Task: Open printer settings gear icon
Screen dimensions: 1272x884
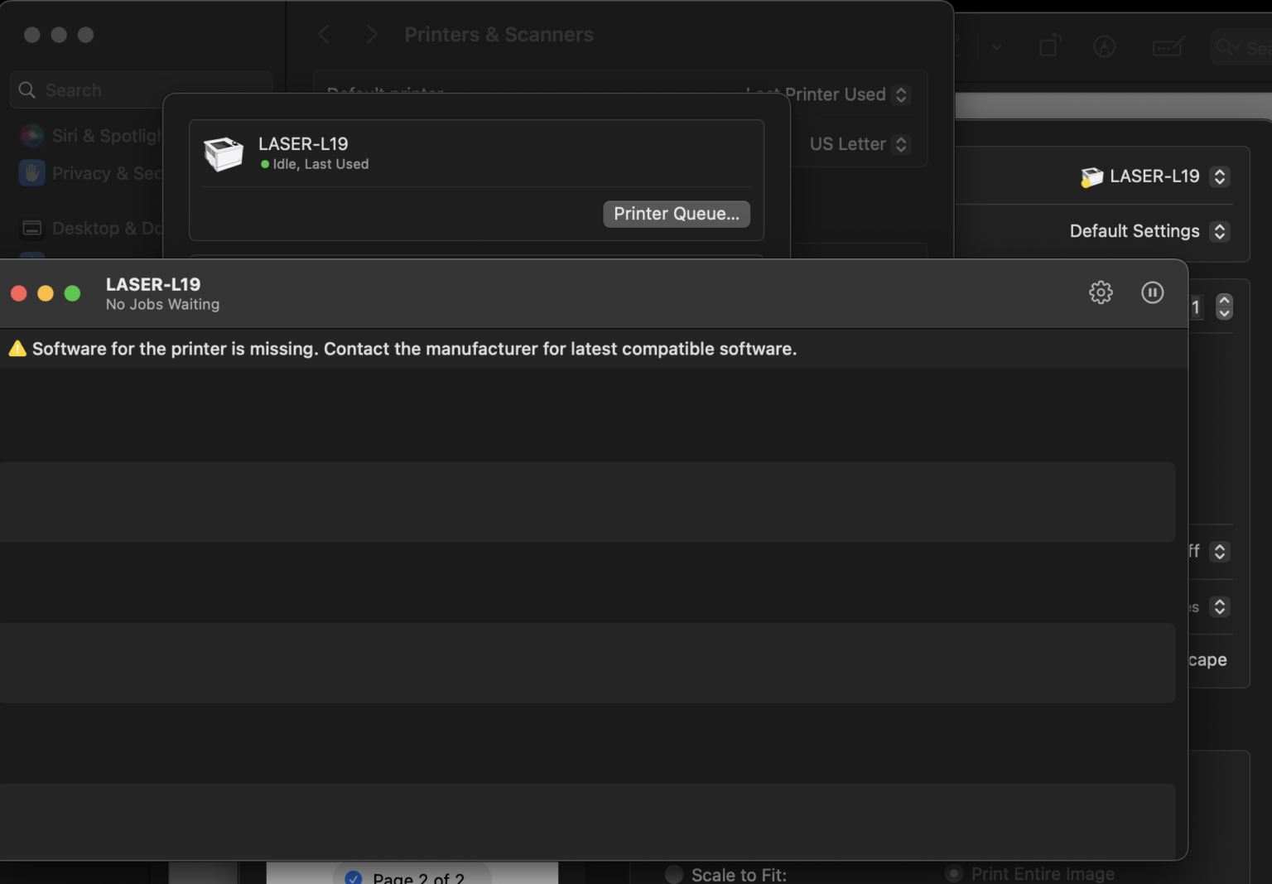Action: (x=1101, y=292)
